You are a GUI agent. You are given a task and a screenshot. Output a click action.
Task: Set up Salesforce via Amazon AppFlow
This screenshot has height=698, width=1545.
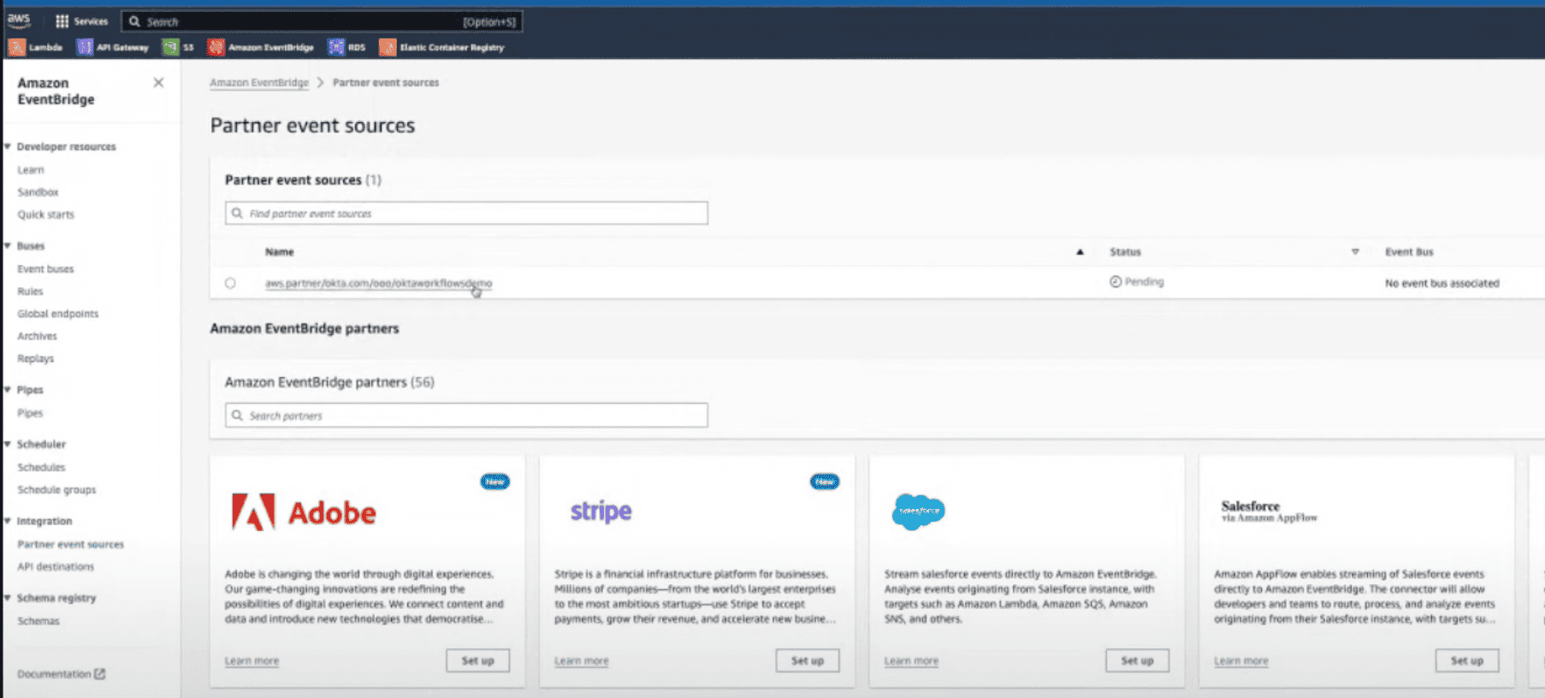click(1466, 660)
